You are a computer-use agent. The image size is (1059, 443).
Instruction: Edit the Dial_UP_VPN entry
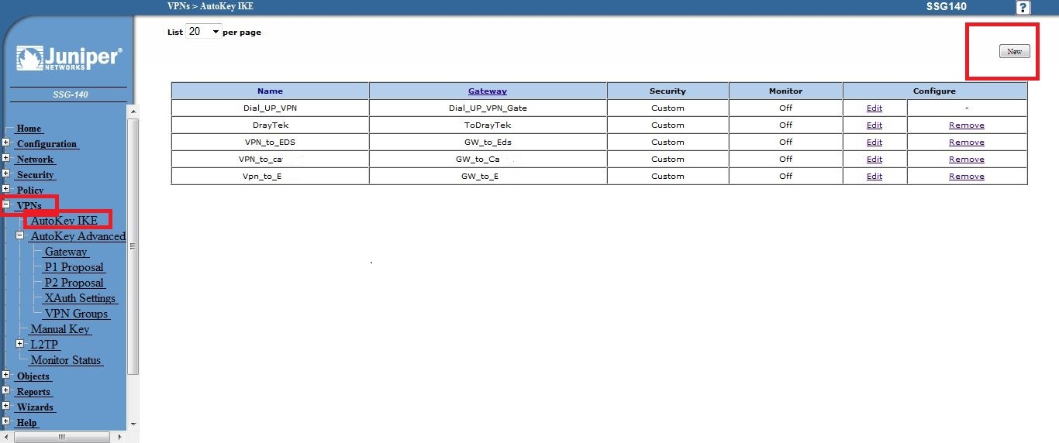[874, 108]
